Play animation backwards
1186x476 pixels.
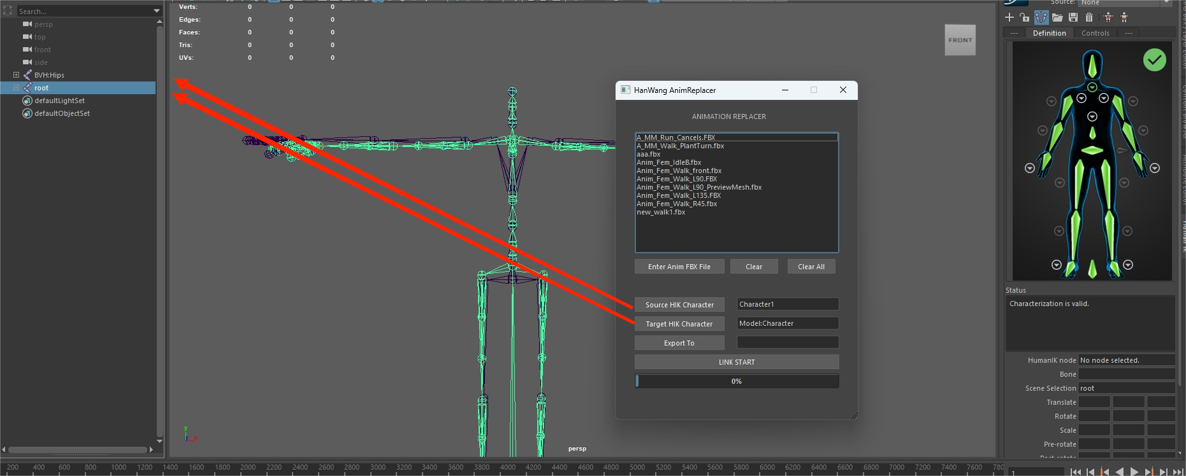pos(1120,472)
